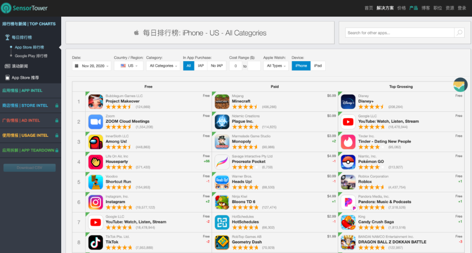Click 登录 in top navigation
Image resolution: width=472 pixels, height=253 pixels.
[462, 8]
